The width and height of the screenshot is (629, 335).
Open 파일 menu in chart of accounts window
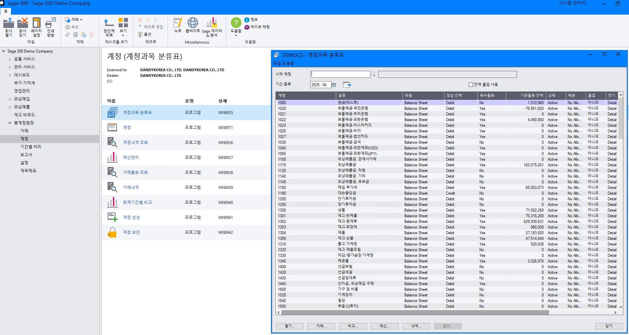(277, 63)
